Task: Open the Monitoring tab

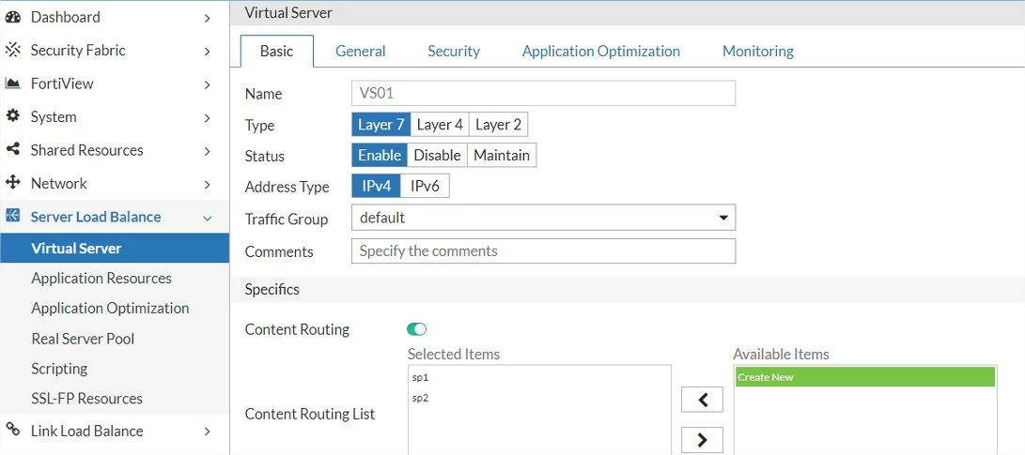Action: click(x=757, y=51)
